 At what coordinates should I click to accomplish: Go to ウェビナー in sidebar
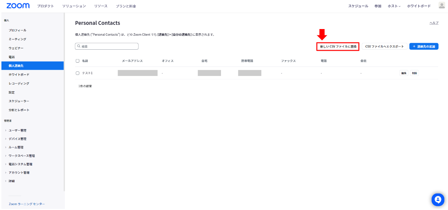coord(16,48)
